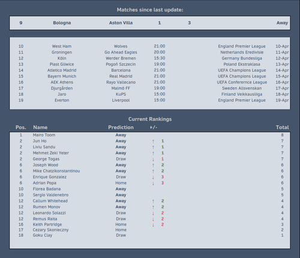Select Germany Bundesliga league label

click(242, 58)
